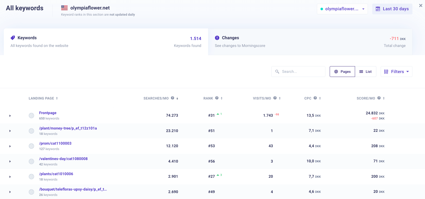The image size is (425, 199).
Task: Focus the keyword Search field
Action: pyautogui.click(x=298, y=72)
